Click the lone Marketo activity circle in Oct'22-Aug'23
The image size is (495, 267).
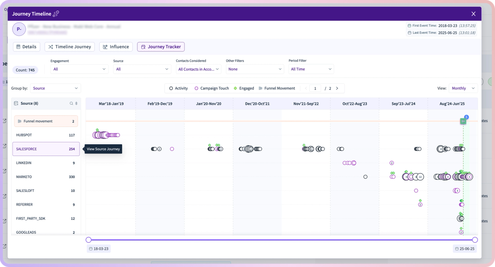click(x=365, y=177)
